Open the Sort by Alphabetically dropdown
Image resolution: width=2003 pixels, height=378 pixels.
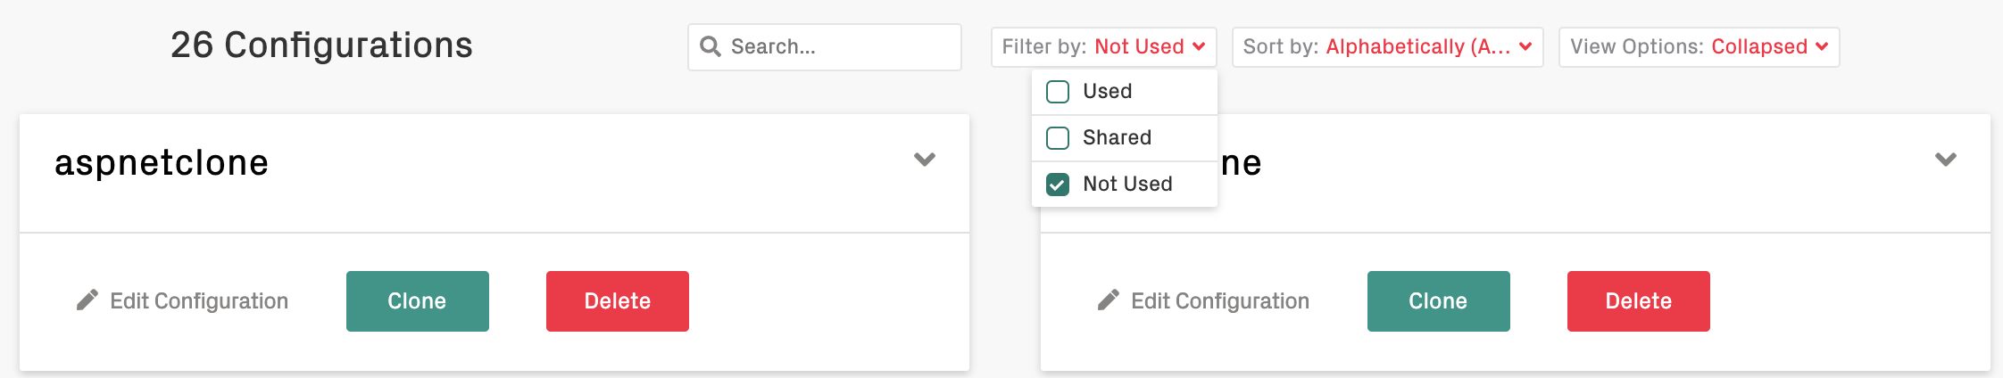1387,46
